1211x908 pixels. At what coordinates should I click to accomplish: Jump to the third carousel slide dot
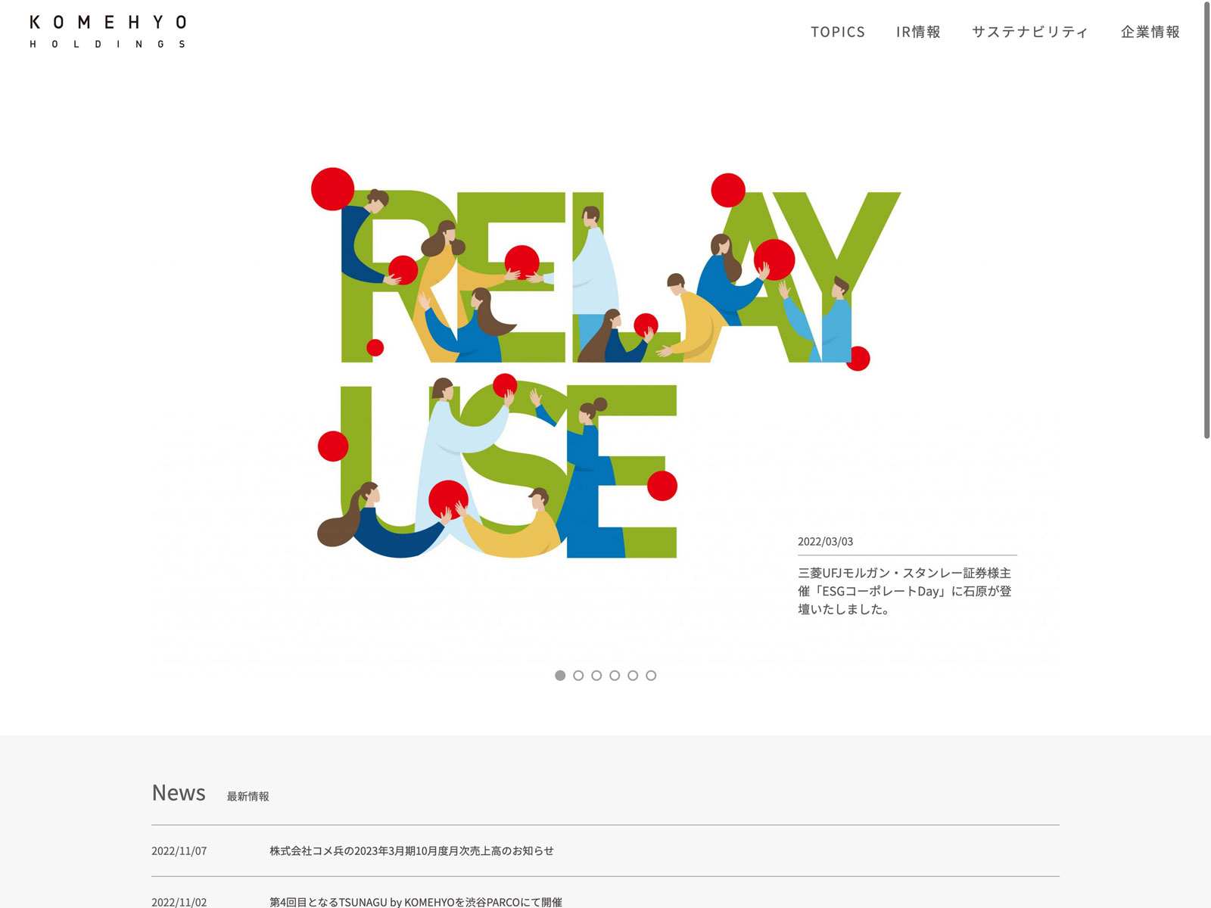[596, 676]
